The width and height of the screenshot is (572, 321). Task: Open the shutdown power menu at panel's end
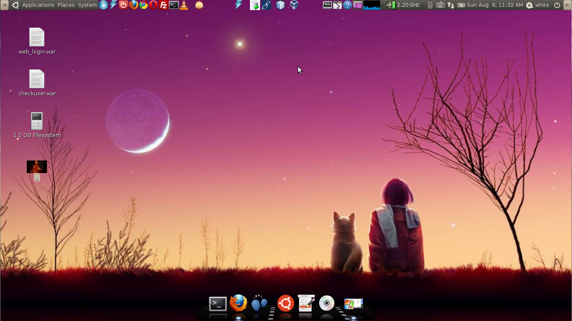pos(557,5)
